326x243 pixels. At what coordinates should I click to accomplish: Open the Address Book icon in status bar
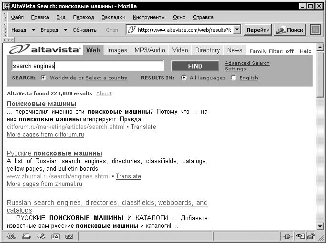(x=55, y=236)
